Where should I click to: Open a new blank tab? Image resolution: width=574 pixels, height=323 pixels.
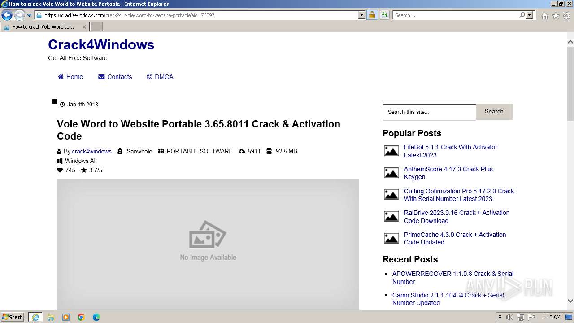click(x=96, y=27)
